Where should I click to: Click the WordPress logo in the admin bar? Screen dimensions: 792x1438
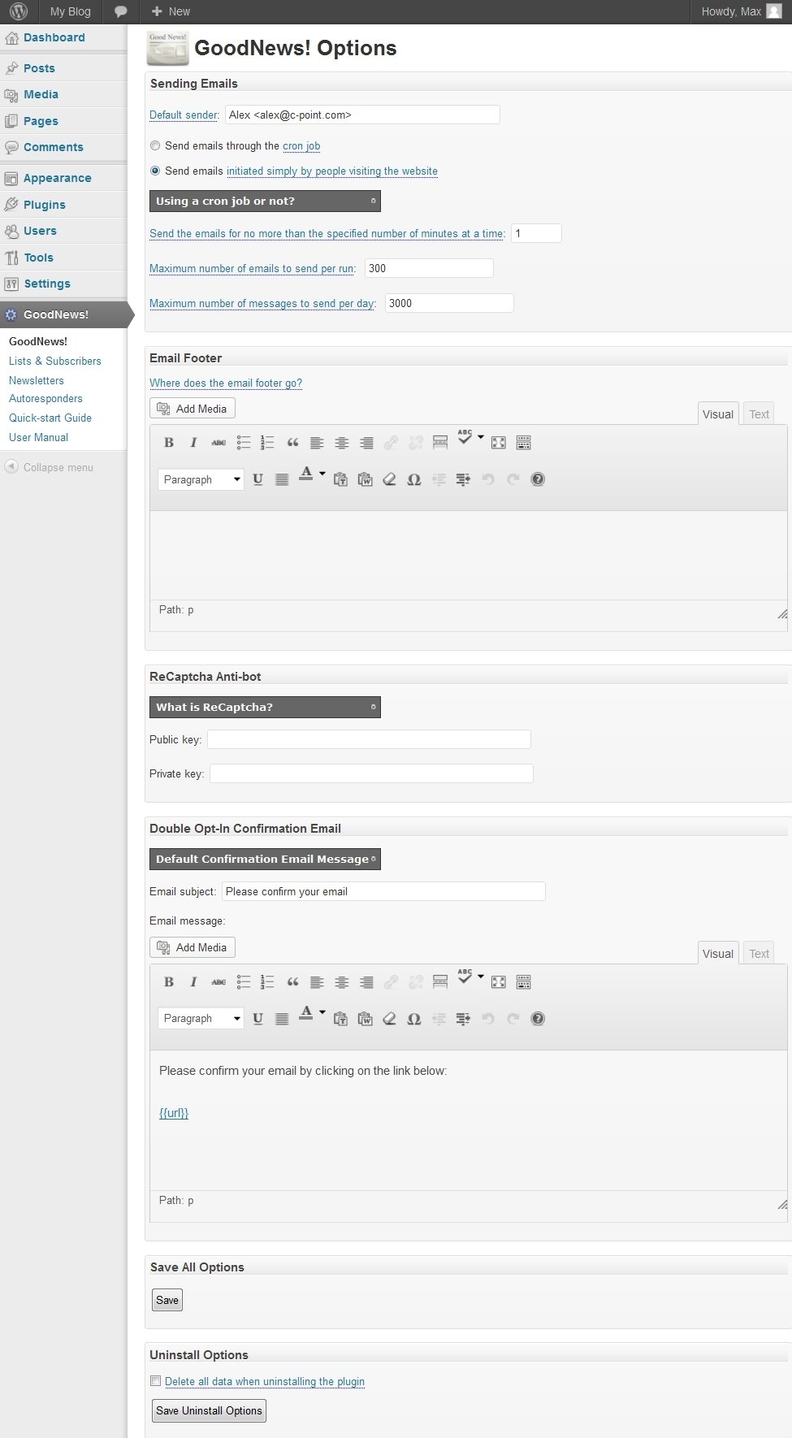[19, 11]
